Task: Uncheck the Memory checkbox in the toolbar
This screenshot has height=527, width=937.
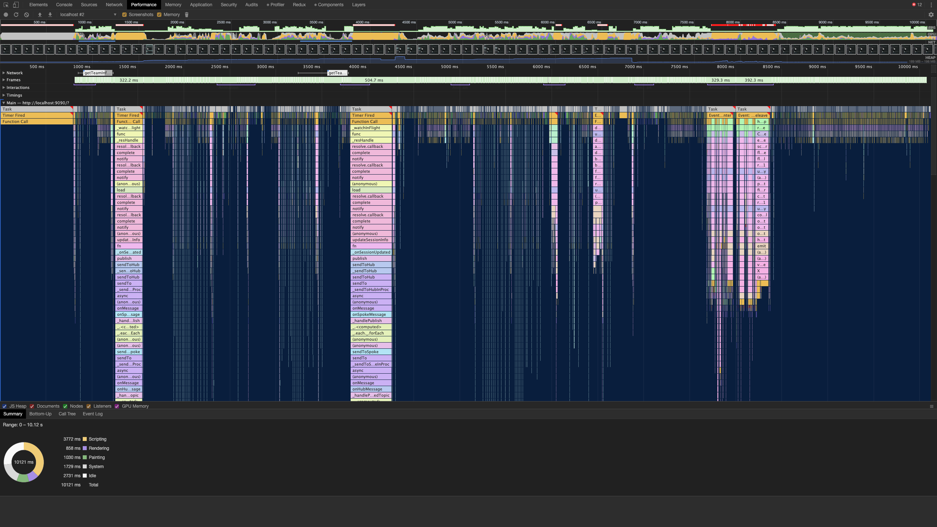Action: 159,15
